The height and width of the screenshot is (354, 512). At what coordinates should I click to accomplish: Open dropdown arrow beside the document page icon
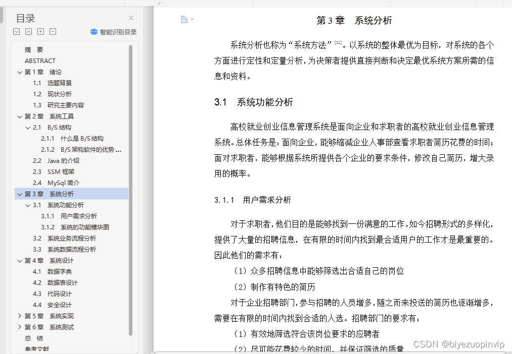193,20
